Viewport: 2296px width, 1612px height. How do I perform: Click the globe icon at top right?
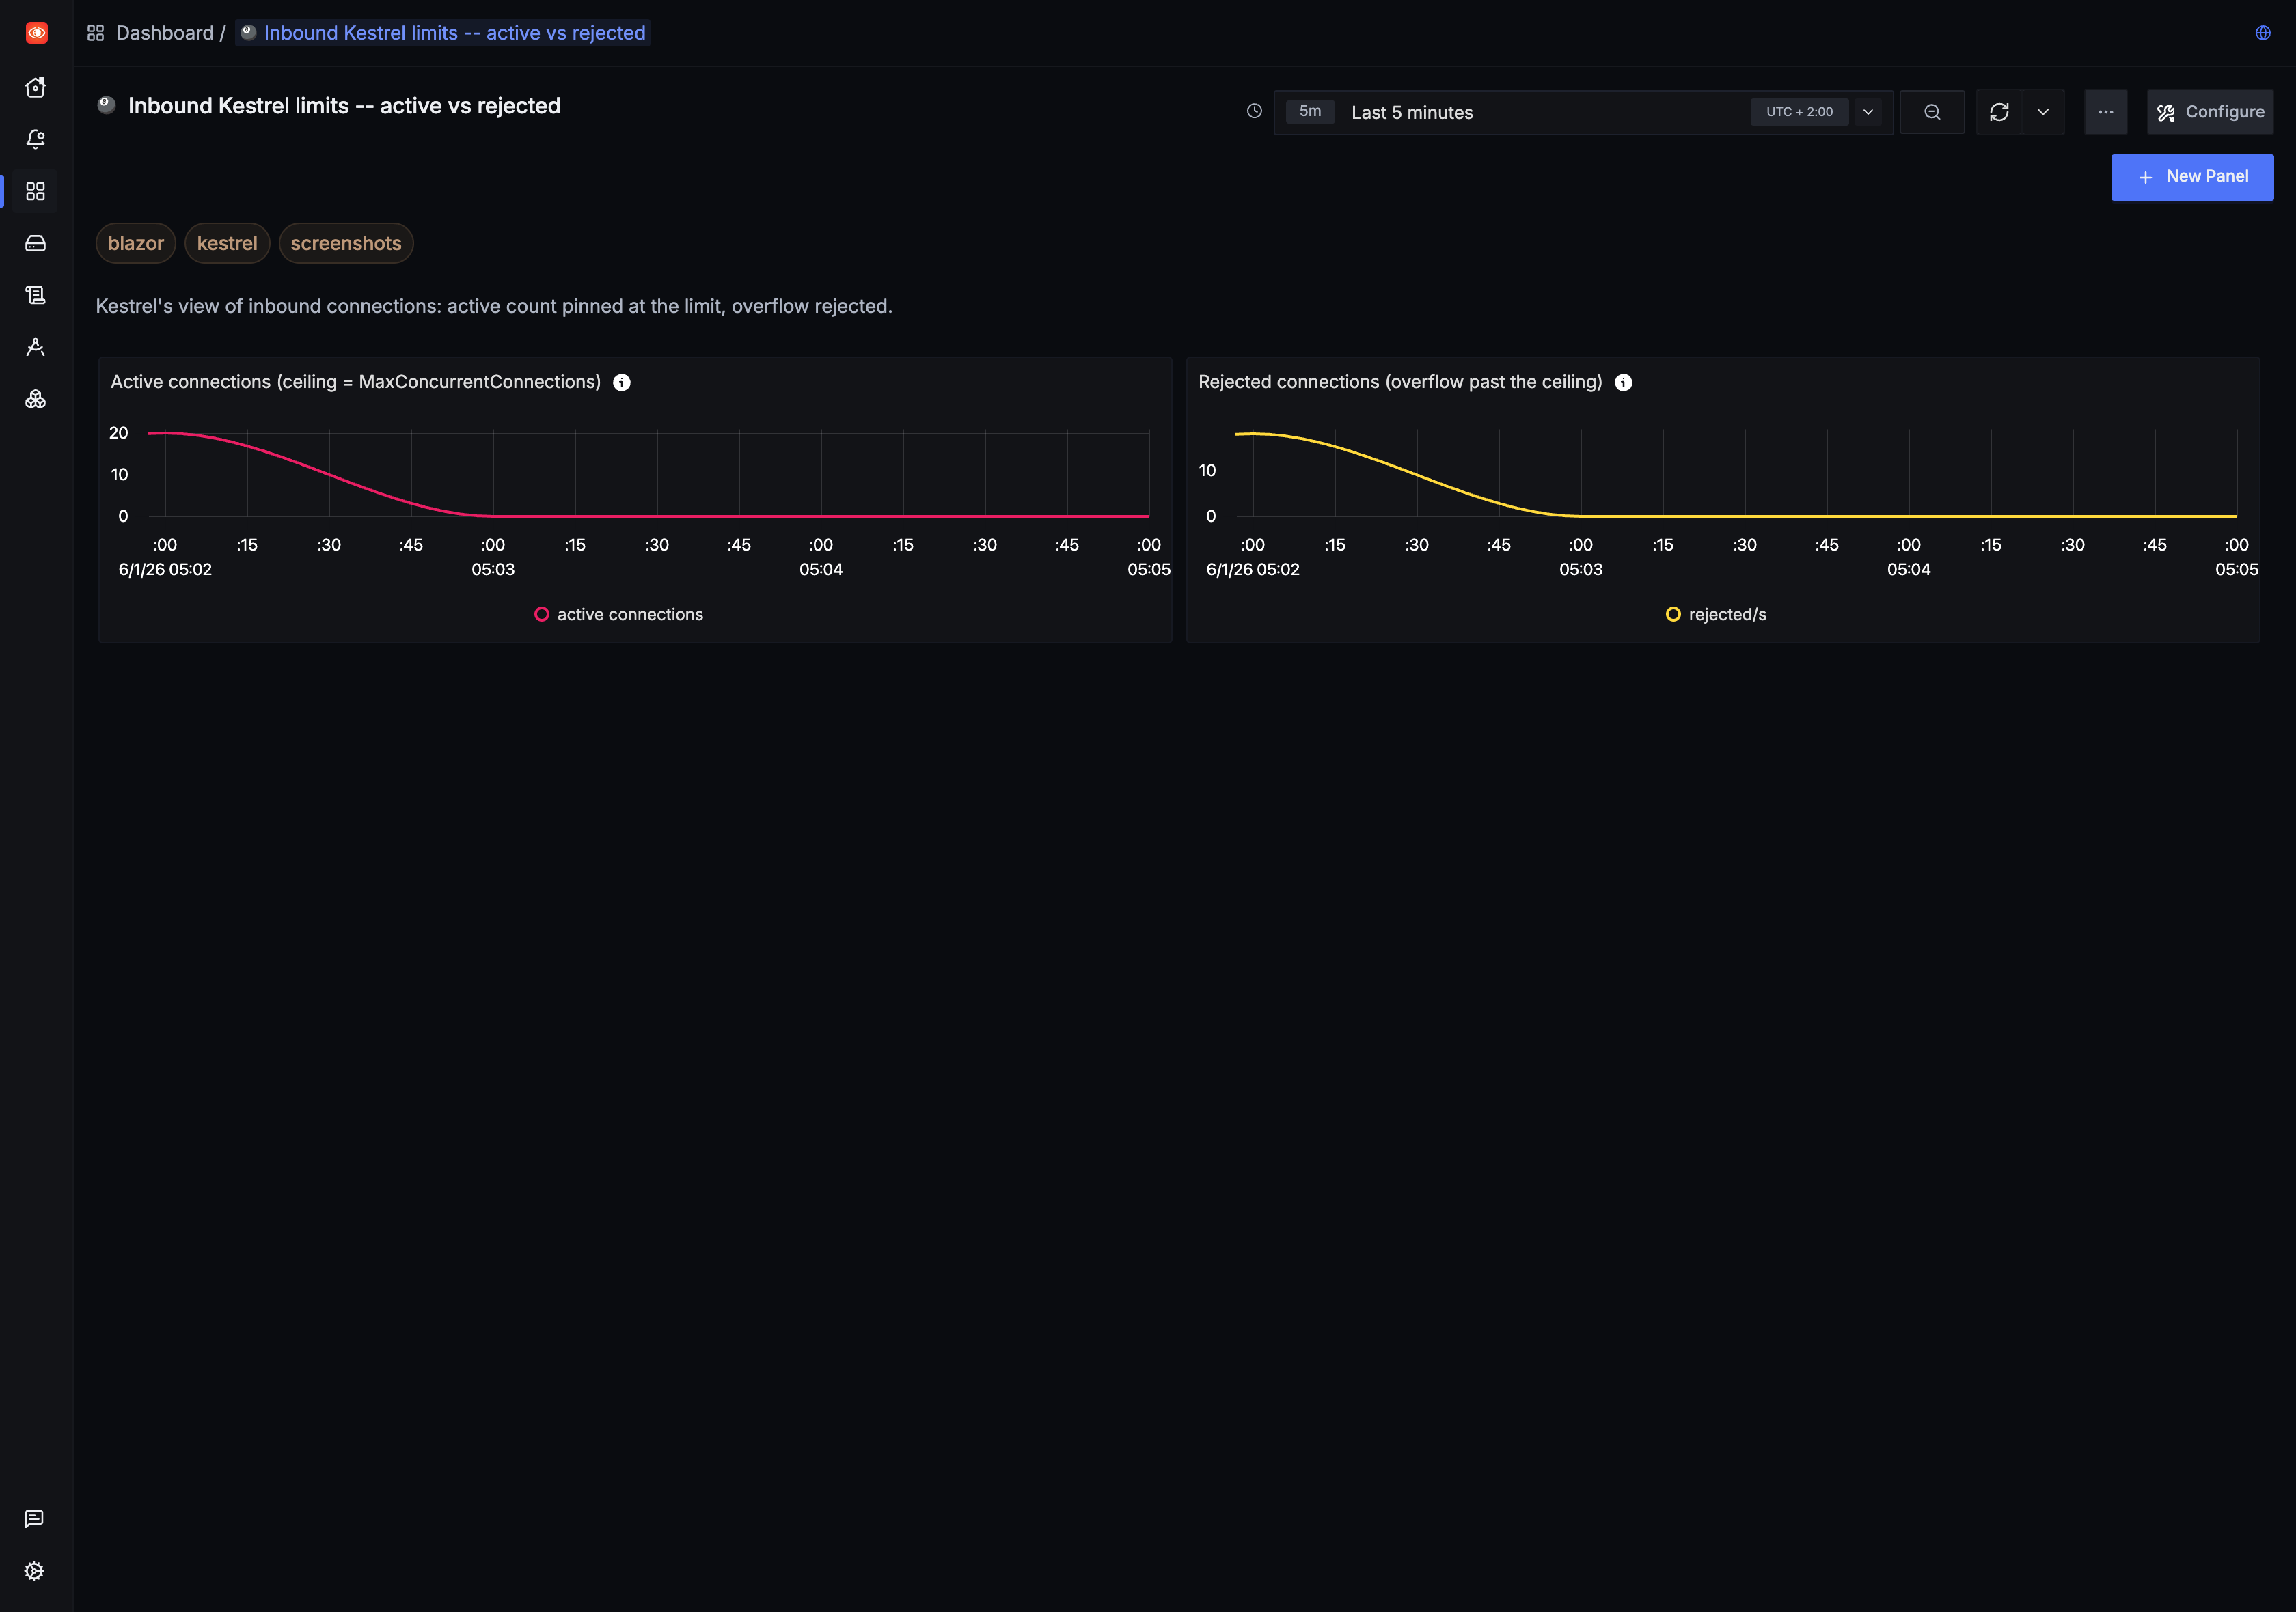click(2262, 33)
